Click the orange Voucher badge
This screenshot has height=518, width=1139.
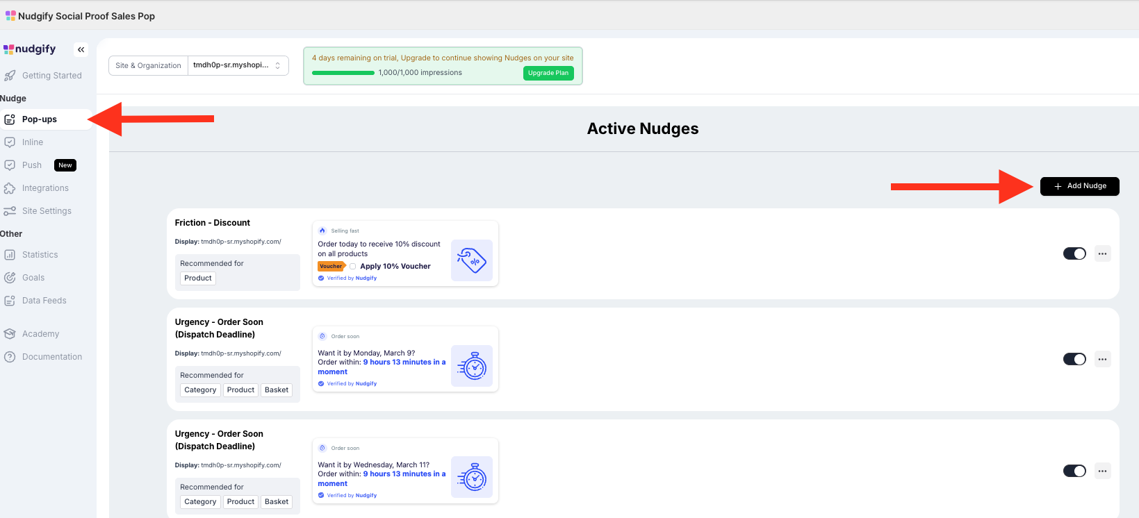pos(331,266)
